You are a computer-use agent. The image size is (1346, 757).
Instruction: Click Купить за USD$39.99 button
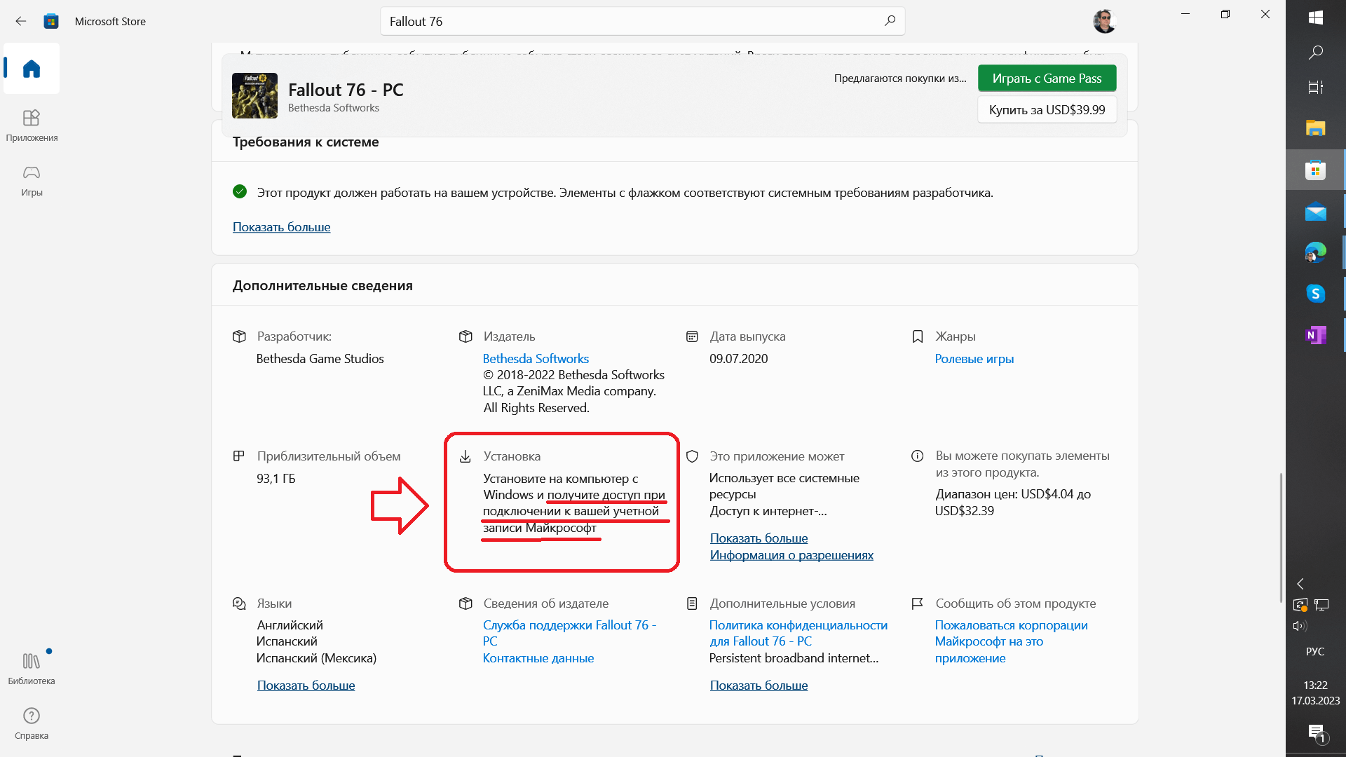click(x=1047, y=109)
